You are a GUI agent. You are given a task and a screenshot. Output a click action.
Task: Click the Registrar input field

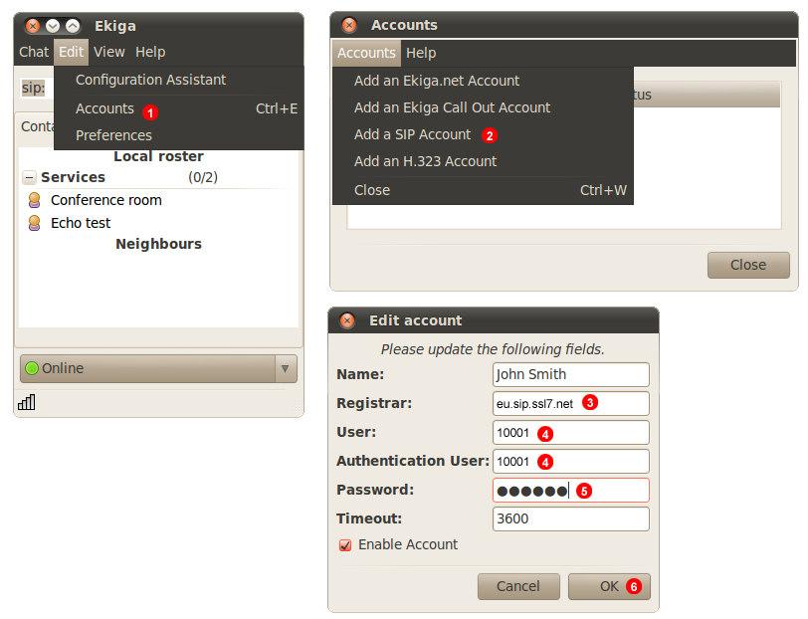(x=571, y=404)
